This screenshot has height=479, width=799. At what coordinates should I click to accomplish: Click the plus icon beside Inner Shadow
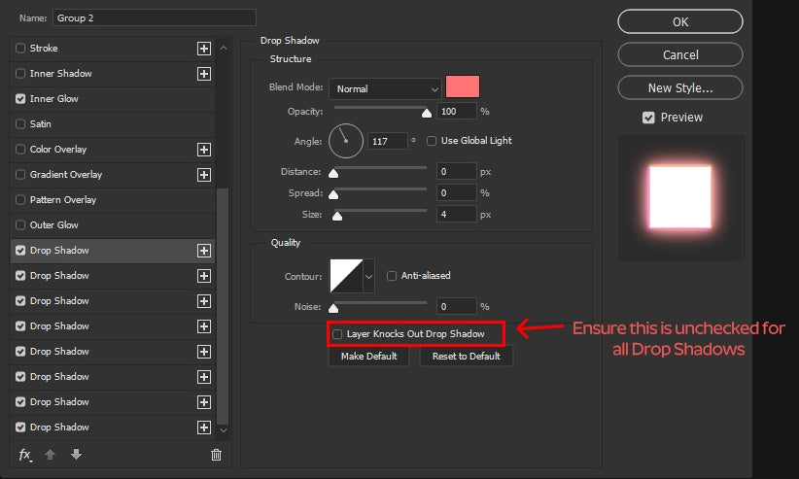(204, 74)
